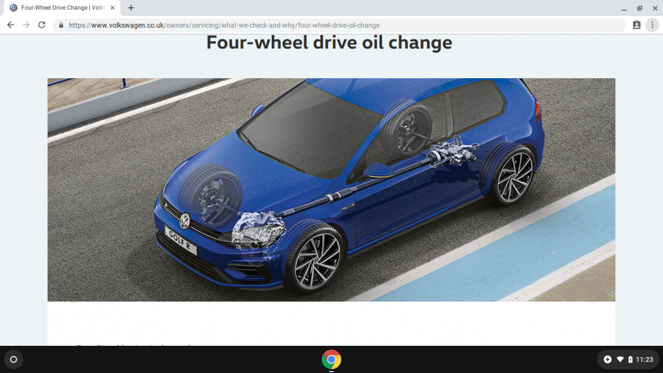The image size is (663, 373).
Task: Click the notification plus icon in tray
Action: 607,360
